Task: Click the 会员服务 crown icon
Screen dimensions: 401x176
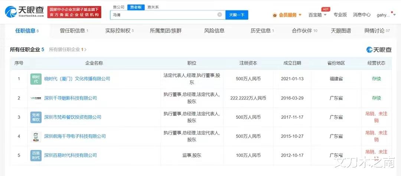Action: [x=275, y=15]
